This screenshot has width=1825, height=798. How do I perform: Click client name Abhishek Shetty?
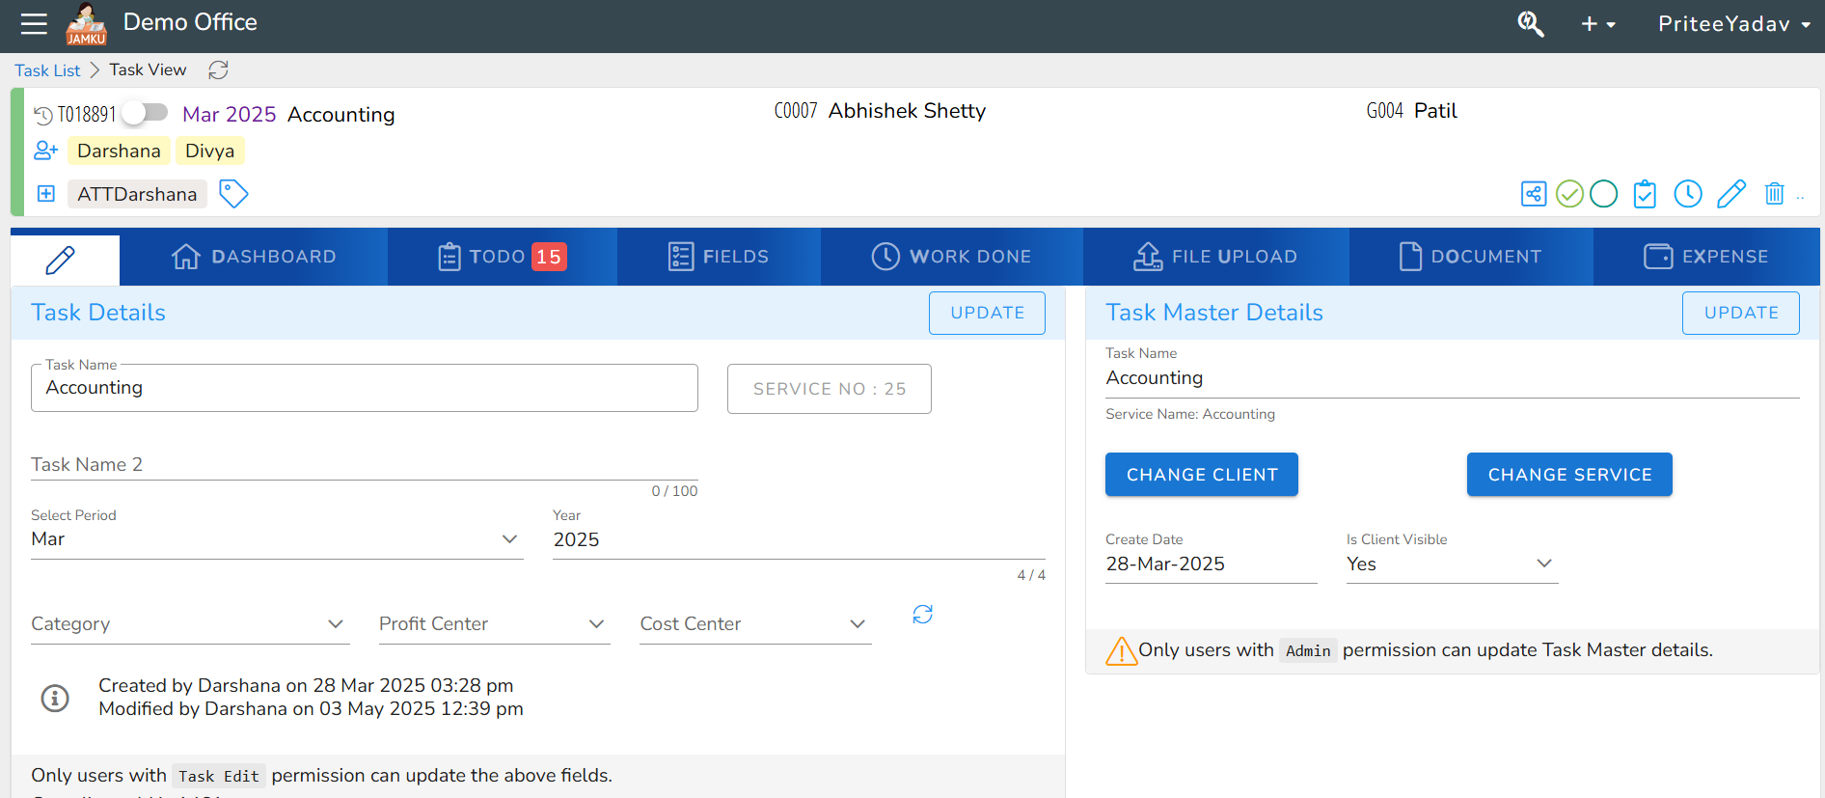[x=907, y=111]
